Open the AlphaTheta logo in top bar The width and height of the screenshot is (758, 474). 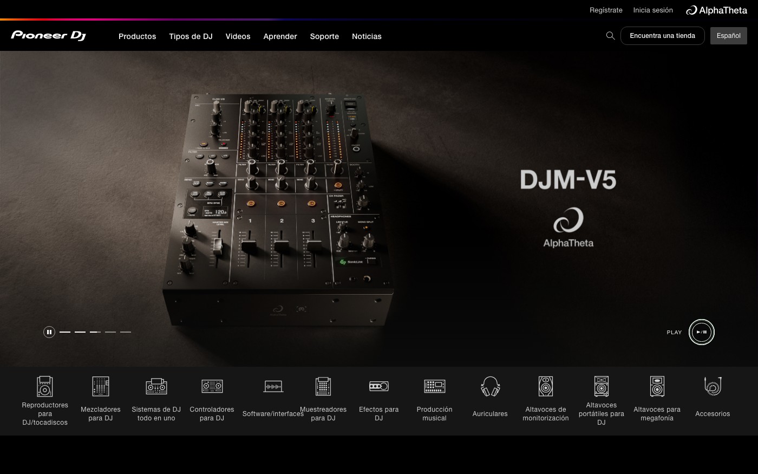(x=716, y=10)
